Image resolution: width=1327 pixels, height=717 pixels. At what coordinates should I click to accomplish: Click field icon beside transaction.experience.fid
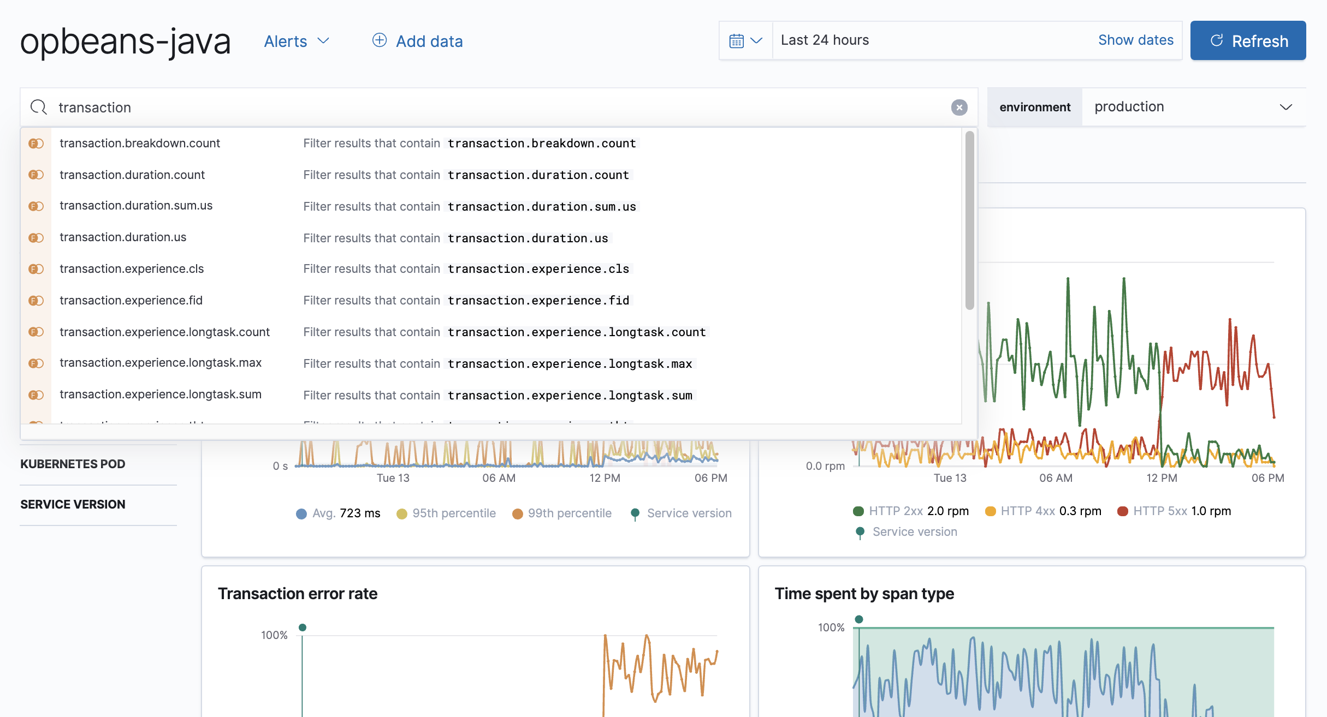pyautogui.click(x=36, y=301)
